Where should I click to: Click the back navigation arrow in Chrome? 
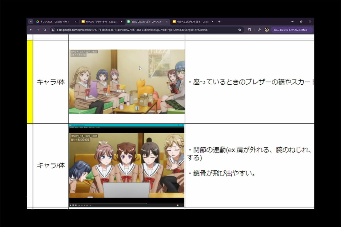[x=31, y=30]
